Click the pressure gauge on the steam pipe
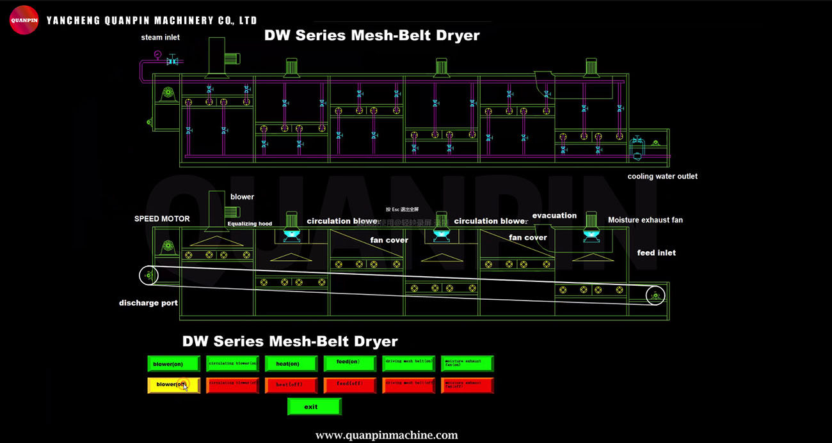 (x=157, y=54)
